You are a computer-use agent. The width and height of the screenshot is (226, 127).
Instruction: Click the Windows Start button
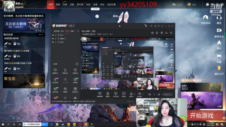[3, 124]
